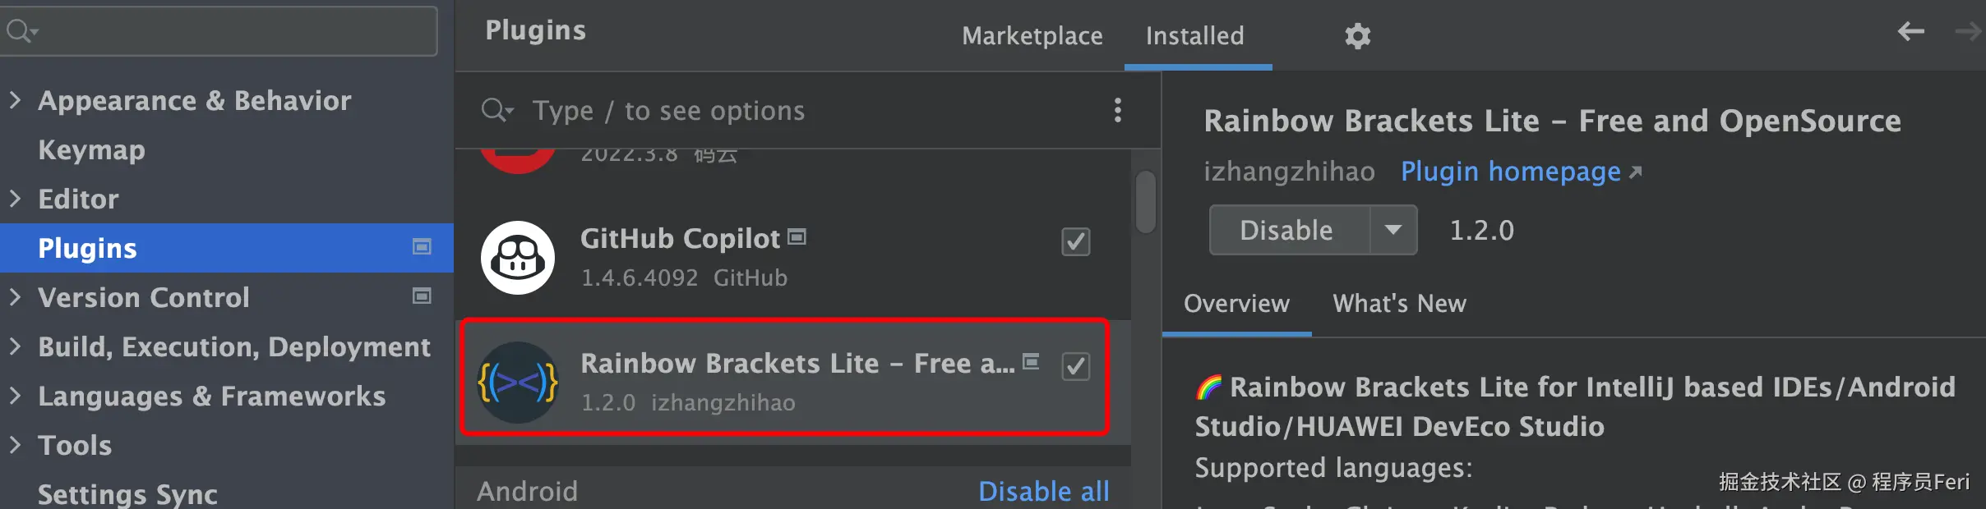Click the plugin search magnifier icon
Viewport: 1986px width, 509px height.
[496, 110]
